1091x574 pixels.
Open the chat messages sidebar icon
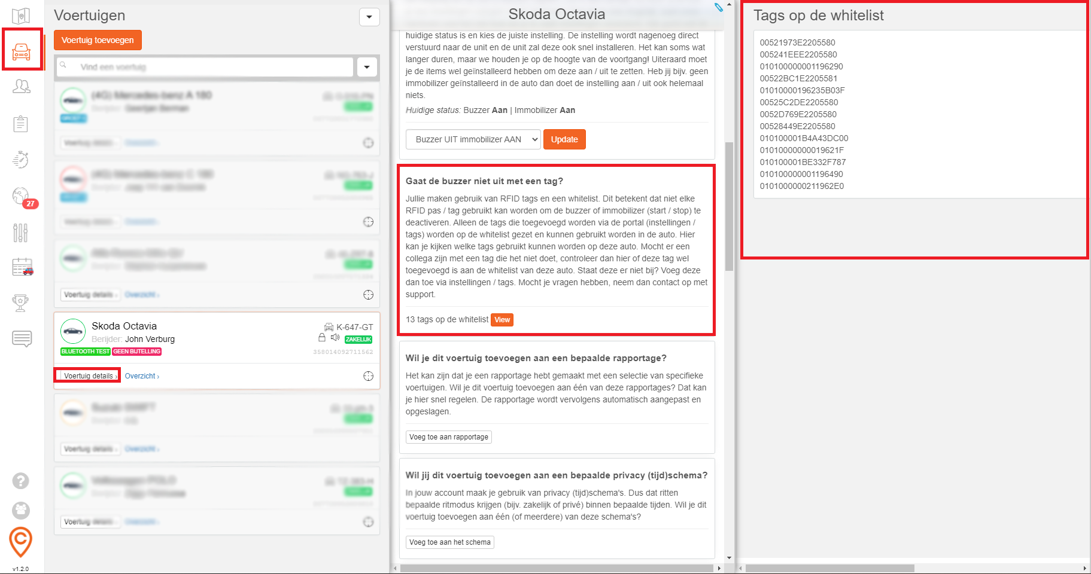point(22,339)
